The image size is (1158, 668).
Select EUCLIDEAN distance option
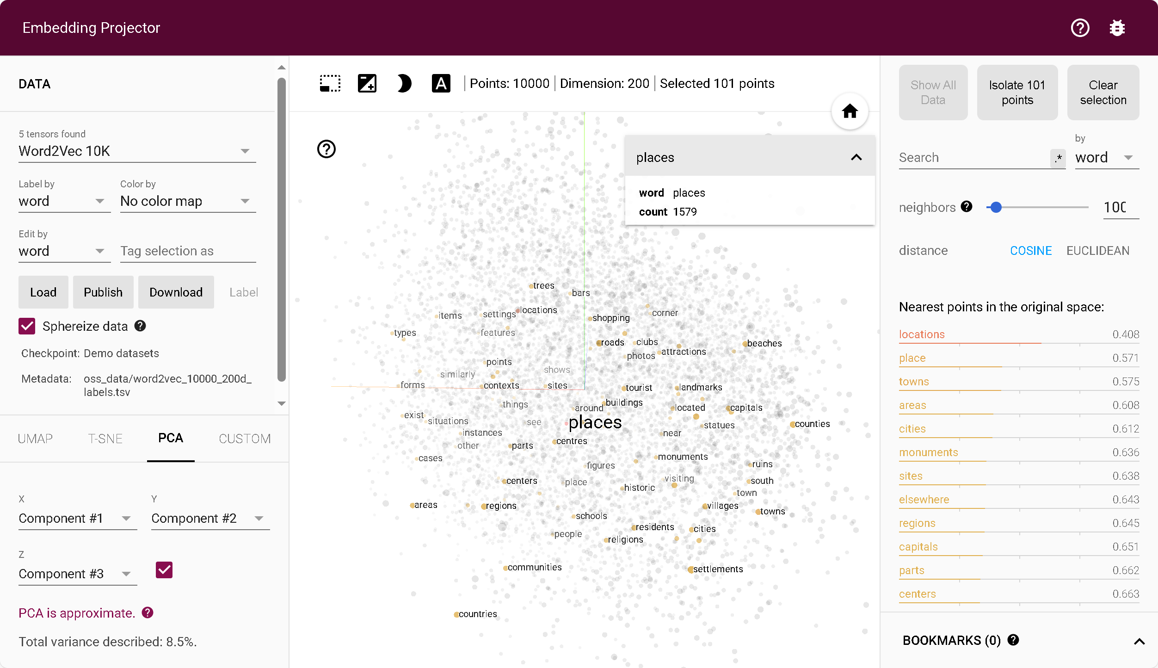1097,251
